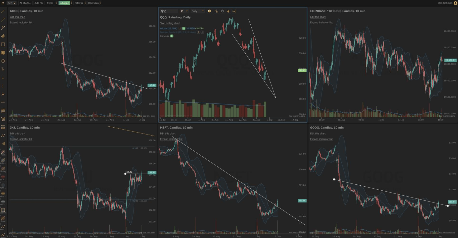Select the channel drawing tool
The width and height of the screenshot is (458, 238).
3,36
